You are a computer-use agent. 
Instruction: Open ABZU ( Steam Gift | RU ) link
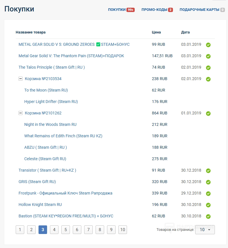45,147
